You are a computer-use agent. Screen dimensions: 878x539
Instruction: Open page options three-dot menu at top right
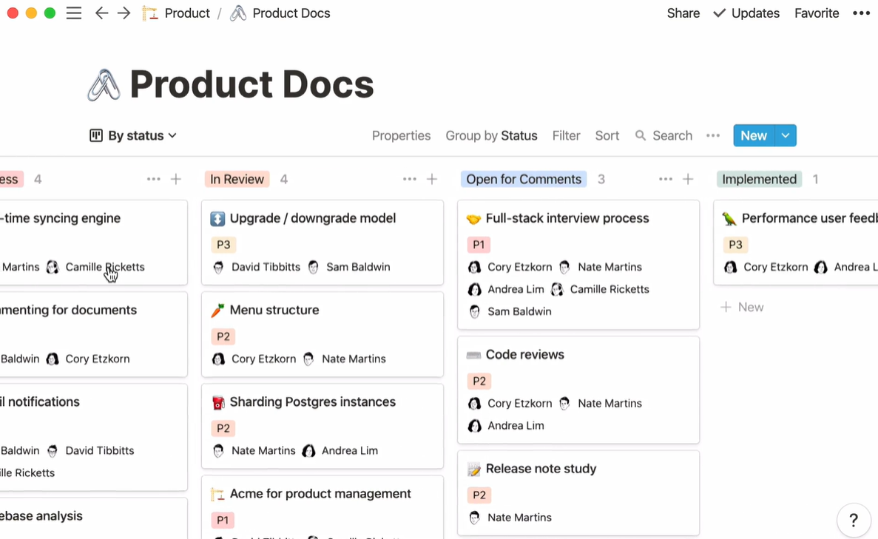click(861, 13)
